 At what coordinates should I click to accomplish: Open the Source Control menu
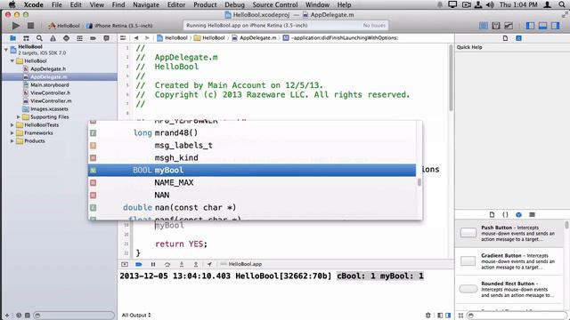click(x=275, y=4)
